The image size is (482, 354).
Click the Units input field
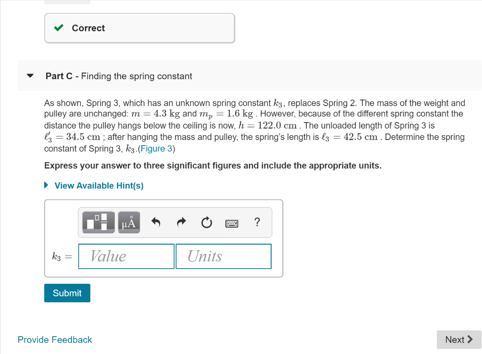tap(224, 256)
